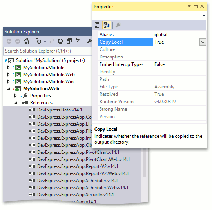Click the Back arrow in Solution Explorer

tap(9, 41)
